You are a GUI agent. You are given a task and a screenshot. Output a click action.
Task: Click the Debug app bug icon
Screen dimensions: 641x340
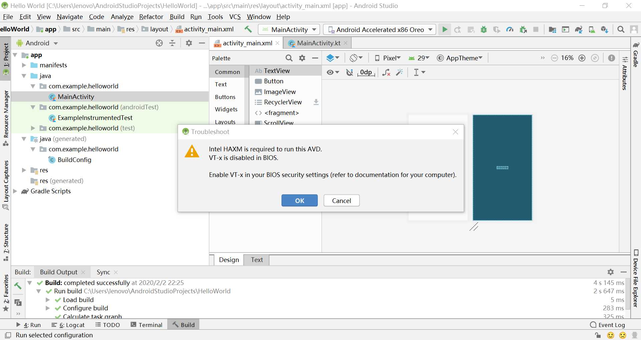(x=484, y=29)
